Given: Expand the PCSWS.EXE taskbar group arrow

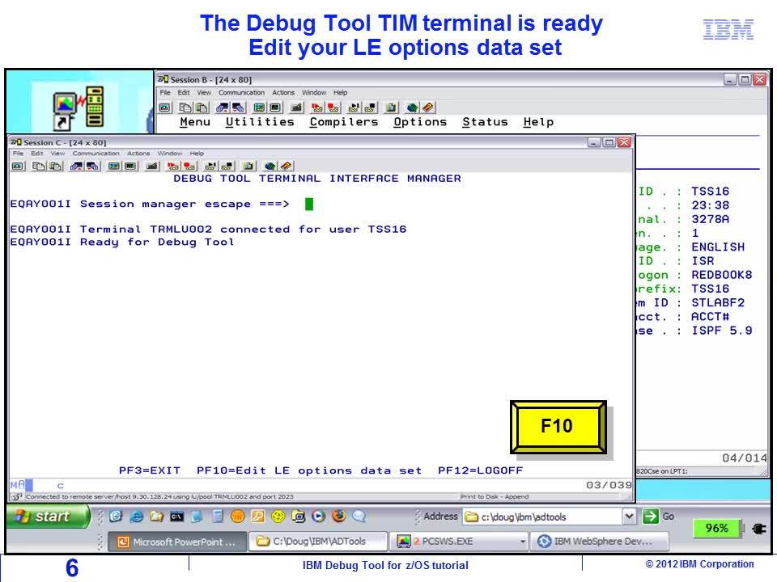Looking at the screenshot, I should tap(522, 542).
